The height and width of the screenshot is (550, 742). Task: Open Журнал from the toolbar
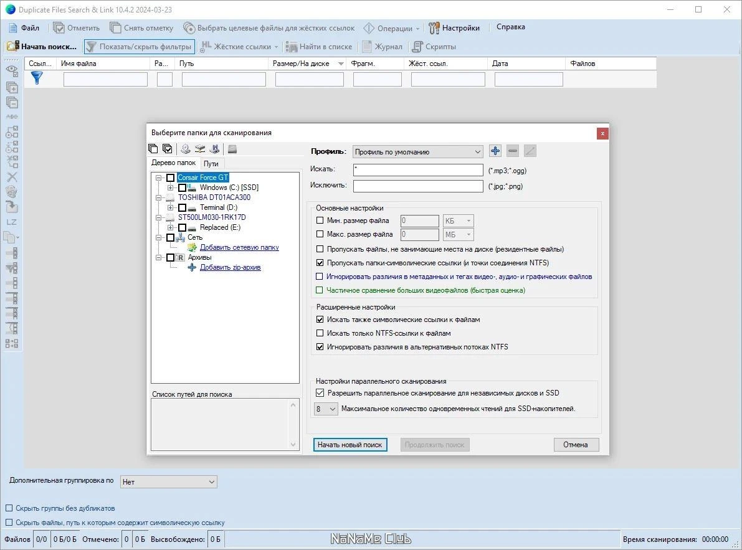pyautogui.click(x=383, y=46)
